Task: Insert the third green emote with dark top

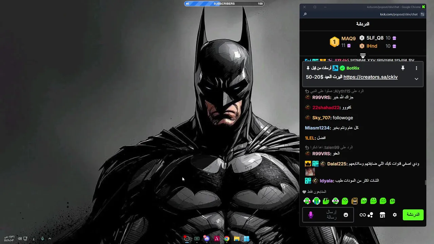Action: (x=326, y=201)
